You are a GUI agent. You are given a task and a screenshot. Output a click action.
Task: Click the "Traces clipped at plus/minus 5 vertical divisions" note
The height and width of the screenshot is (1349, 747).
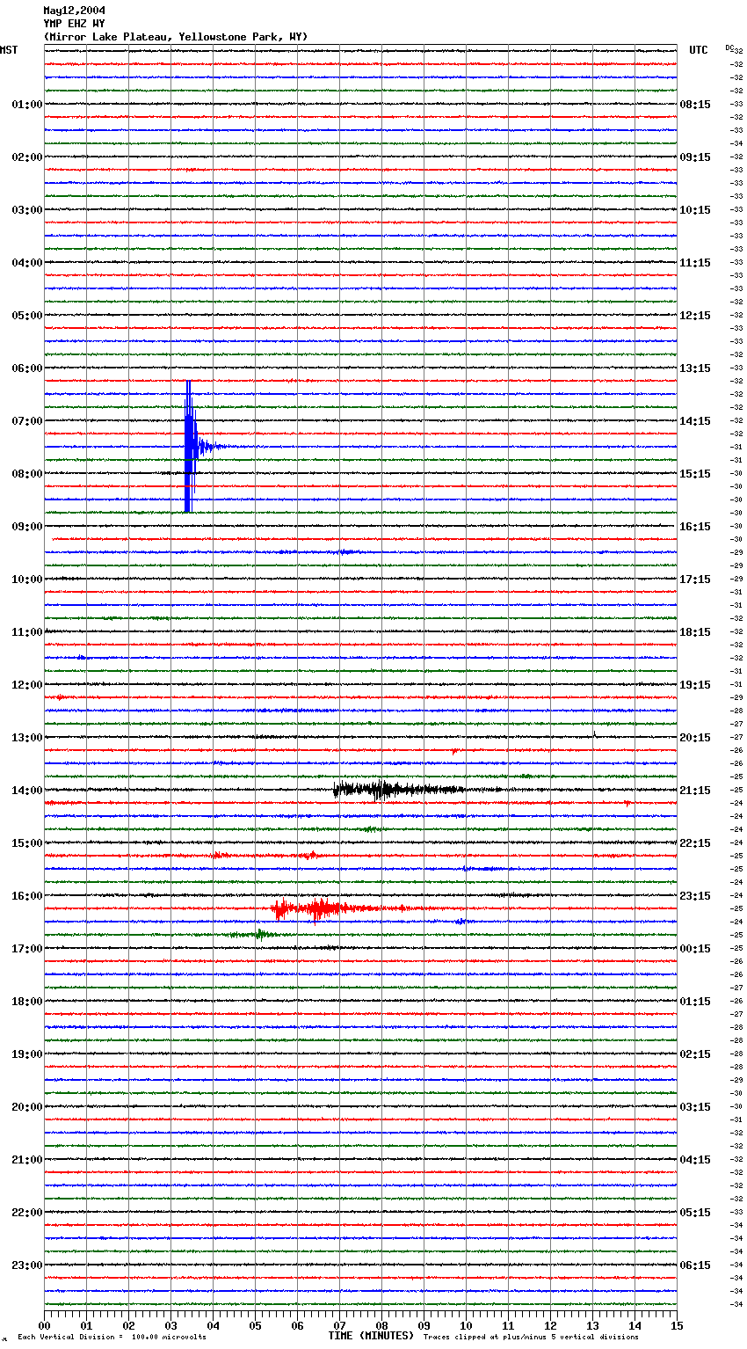(531, 1338)
